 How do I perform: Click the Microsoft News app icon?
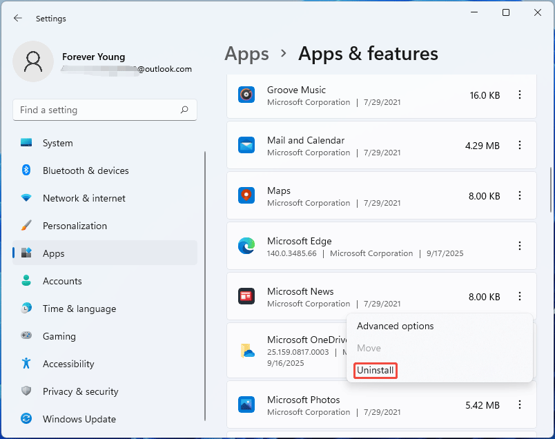(246, 297)
